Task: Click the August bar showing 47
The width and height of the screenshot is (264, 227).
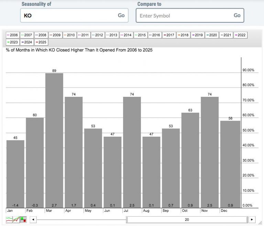Action: [151, 172]
